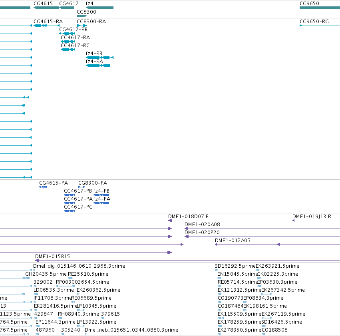The image size is (340, 336).
Task: Click the CG8300-PA protein label
Action: click(93, 183)
